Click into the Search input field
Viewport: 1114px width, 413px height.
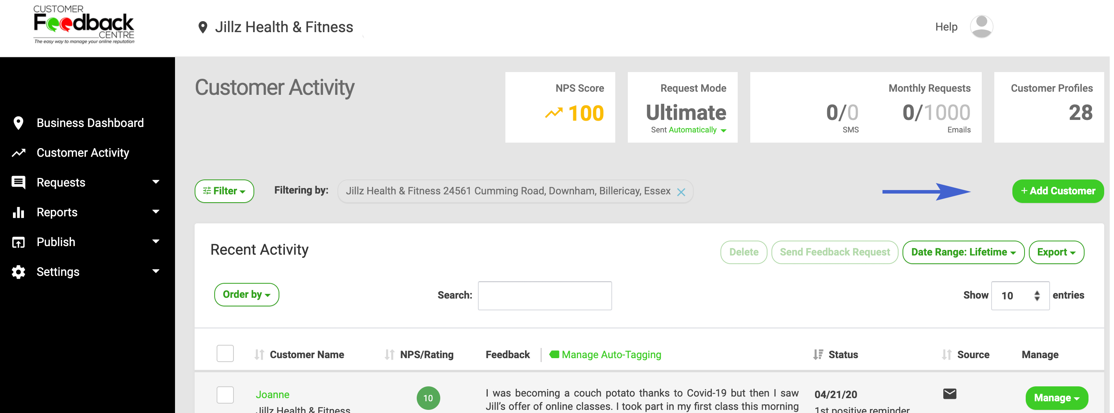tap(545, 295)
